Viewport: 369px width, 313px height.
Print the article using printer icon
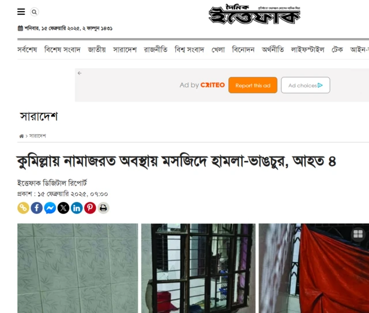pos(103,208)
